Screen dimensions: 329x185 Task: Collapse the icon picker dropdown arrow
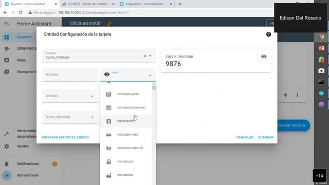point(150,75)
